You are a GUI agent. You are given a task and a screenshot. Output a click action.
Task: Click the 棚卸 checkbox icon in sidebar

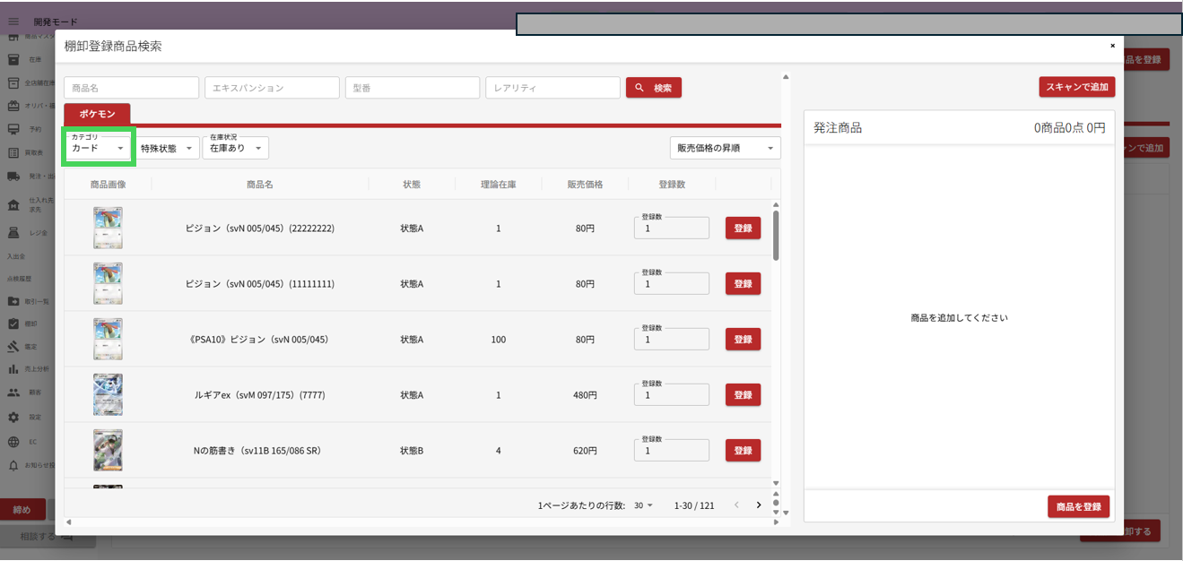[13, 324]
